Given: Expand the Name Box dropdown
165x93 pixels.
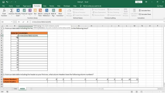Looking at the screenshot, I should pos(12,22).
